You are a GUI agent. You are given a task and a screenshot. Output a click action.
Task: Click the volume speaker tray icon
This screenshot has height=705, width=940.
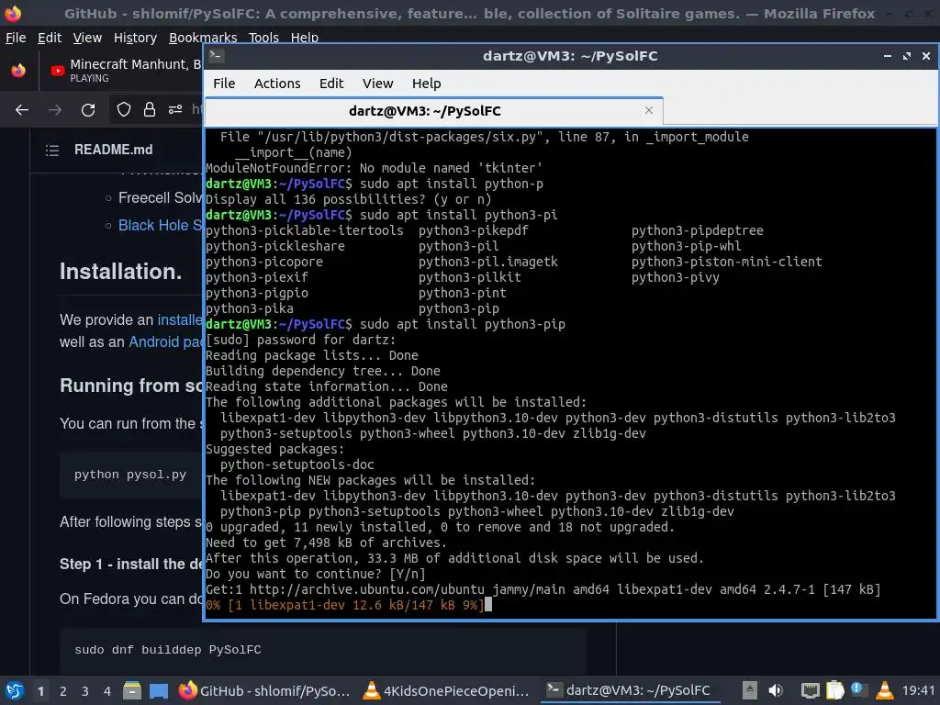click(775, 690)
